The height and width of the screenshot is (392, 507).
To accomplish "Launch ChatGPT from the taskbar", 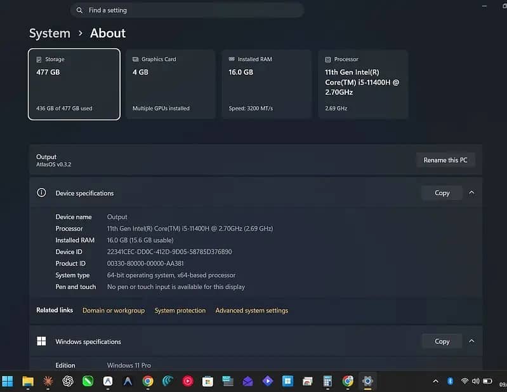I will coord(68,381).
